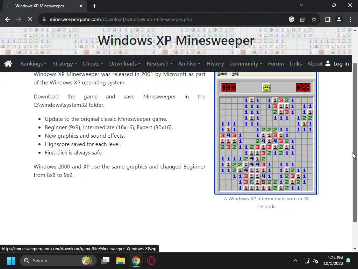The image size is (358, 269).
Task: Open File Explorer from the taskbar
Action: [x=121, y=261]
